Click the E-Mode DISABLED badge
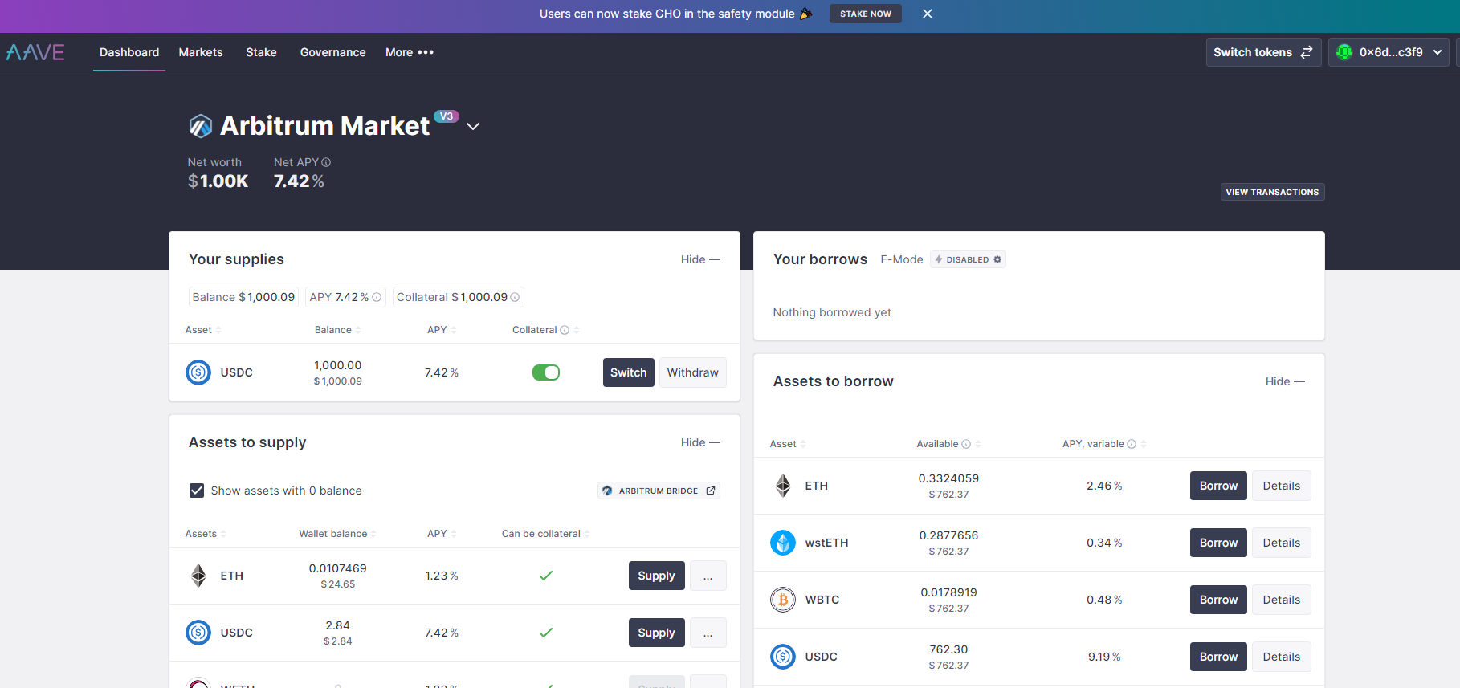1460x688 pixels. pyautogui.click(x=968, y=259)
